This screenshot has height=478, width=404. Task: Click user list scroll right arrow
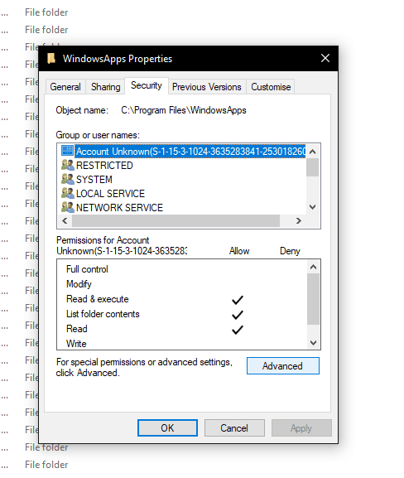click(299, 220)
